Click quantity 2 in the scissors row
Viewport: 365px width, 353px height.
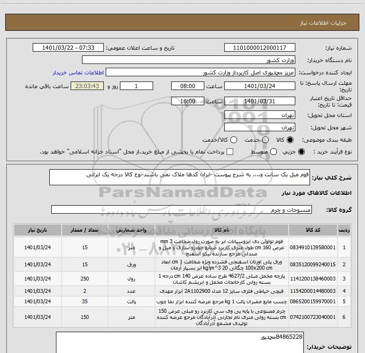click(x=85, y=291)
